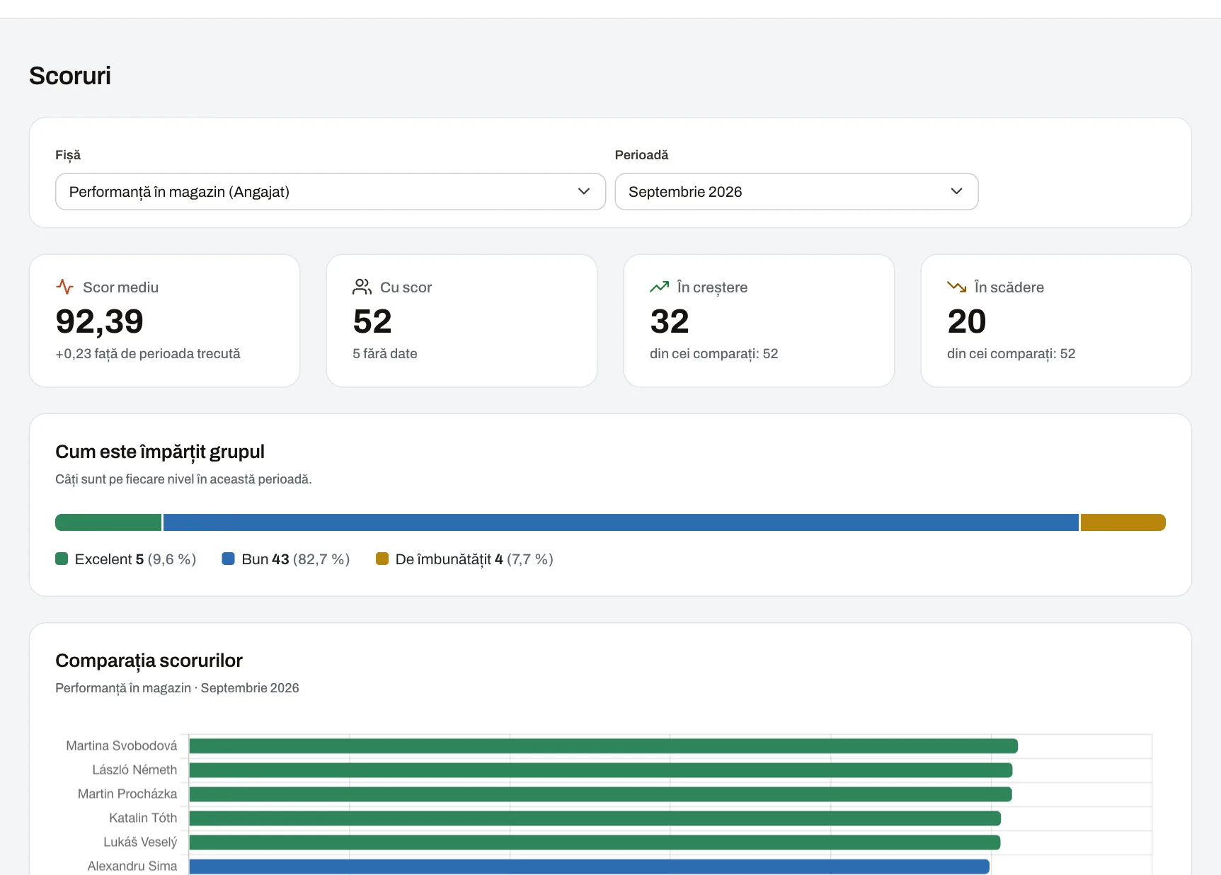1221x875 pixels.
Task: Click the Scor mediu pulse icon
Action: (64, 287)
